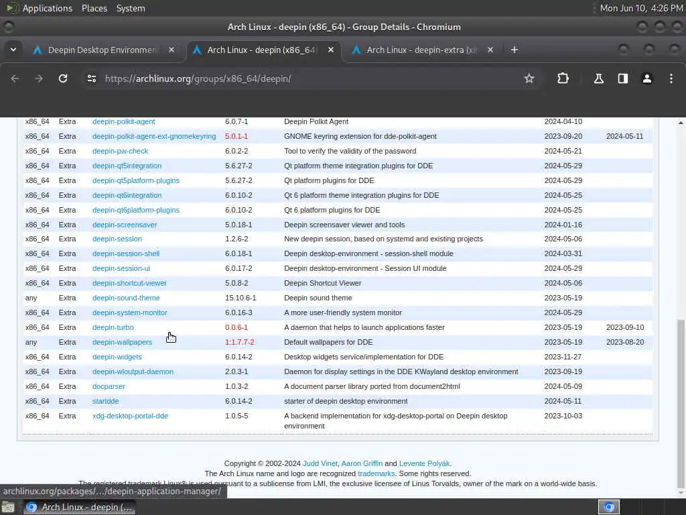Image resolution: width=686 pixels, height=515 pixels.
Task: Open xdg-desktop-portal-dde link
Action: [x=130, y=416]
